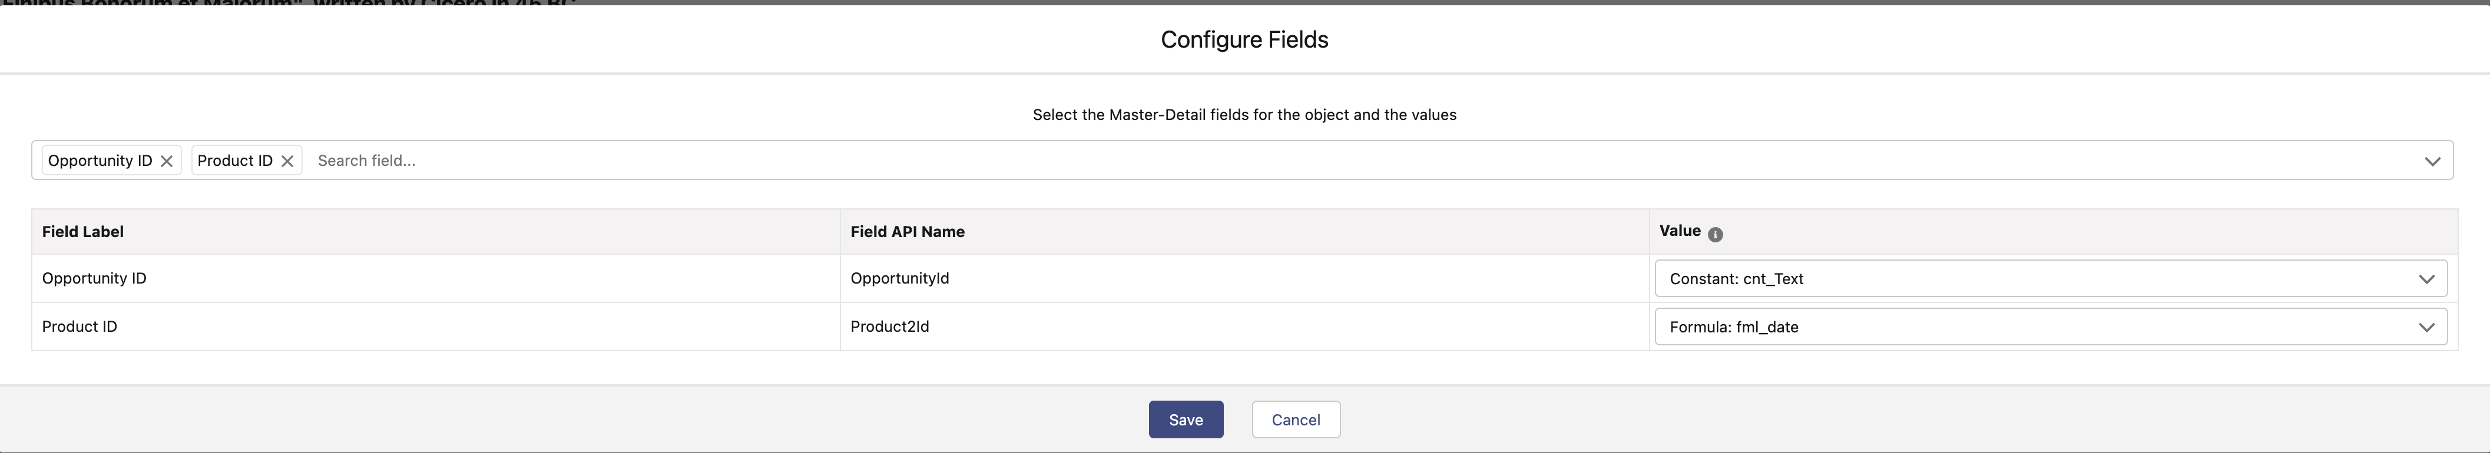This screenshot has width=2490, height=453.
Task: Open the Constant: cnt_Text value dropdown
Action: [2049, 279]
